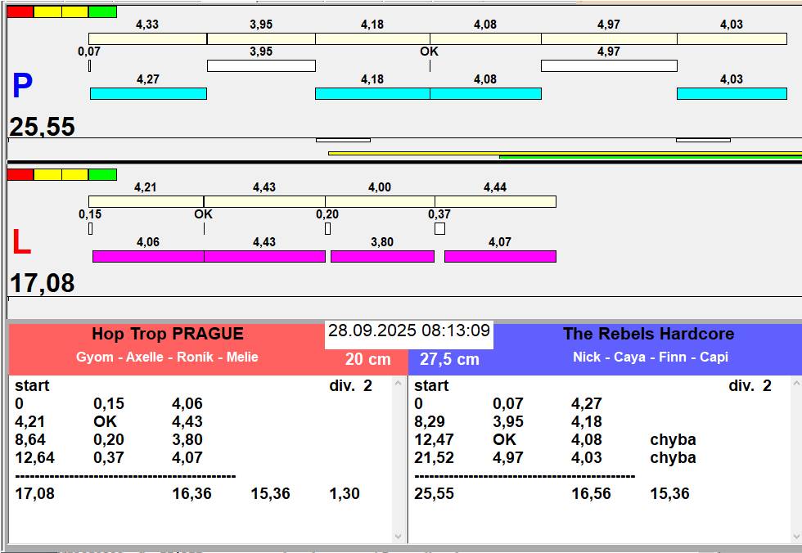Select the 8,29 row in the right results list
Viewport: 802px width, 553px height.
click(x=508, y=421)
